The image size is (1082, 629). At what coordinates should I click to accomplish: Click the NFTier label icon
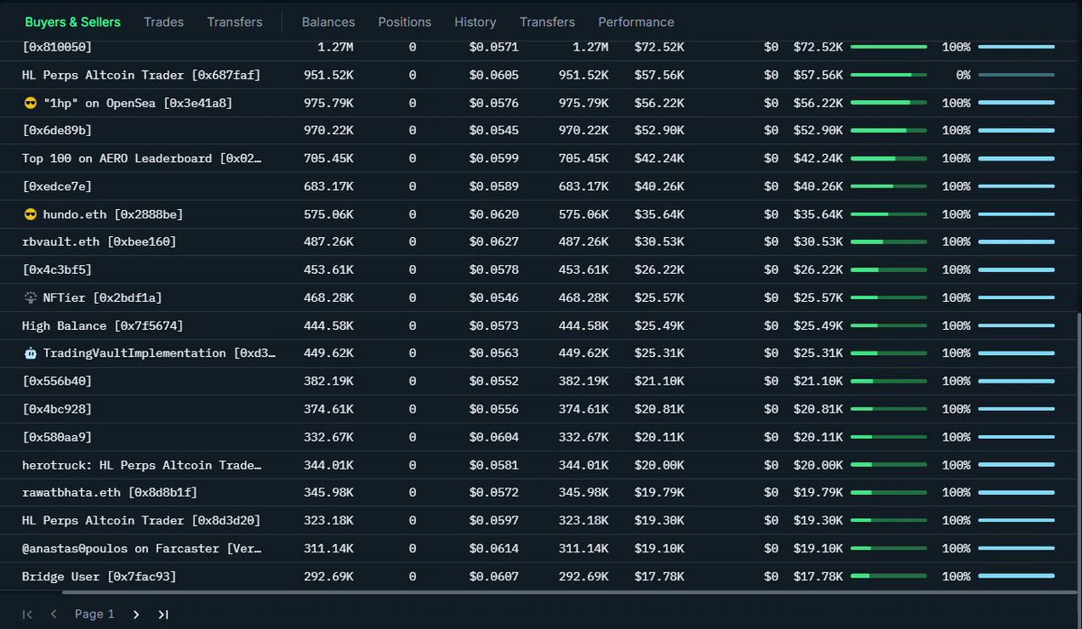tap(31, 297)
